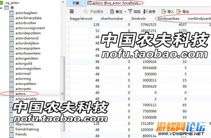Select the actorbagitem table name
Image resolution: width=211 pixels, height=138 pixels.
(26, 13)
